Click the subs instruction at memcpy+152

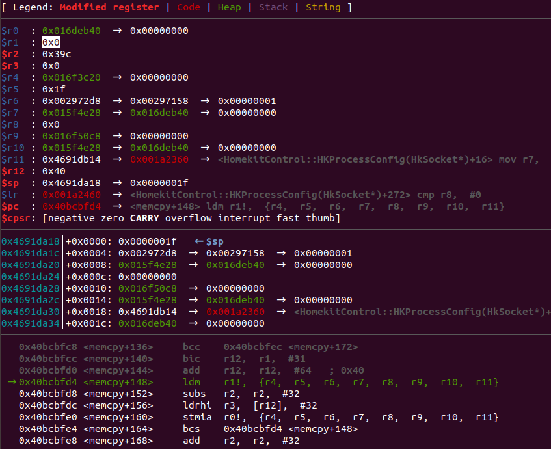click(x=195, y=394)
